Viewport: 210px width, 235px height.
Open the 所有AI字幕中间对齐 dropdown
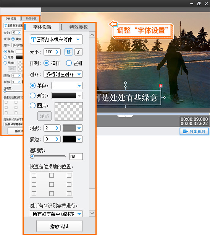56,214
